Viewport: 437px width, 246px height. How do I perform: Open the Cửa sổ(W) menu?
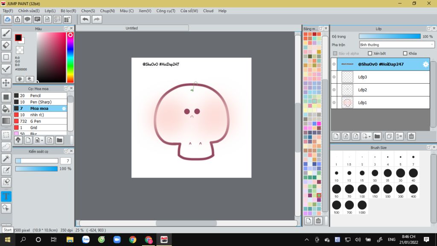[189, 11]
